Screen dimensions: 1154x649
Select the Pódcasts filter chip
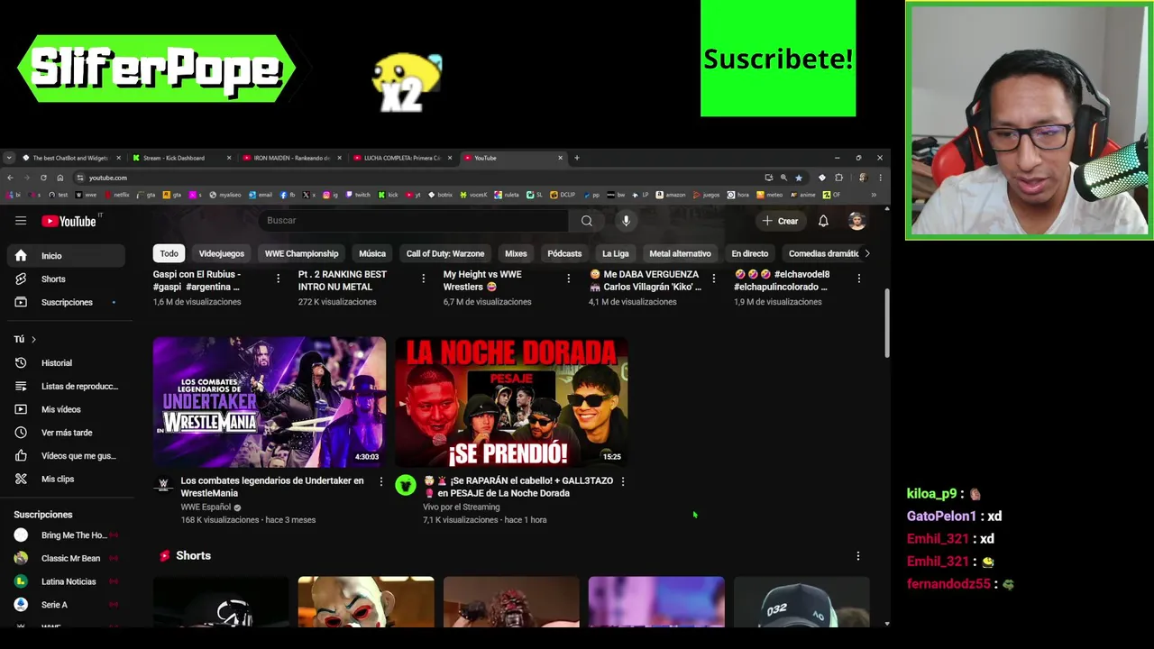coord(564,254)
